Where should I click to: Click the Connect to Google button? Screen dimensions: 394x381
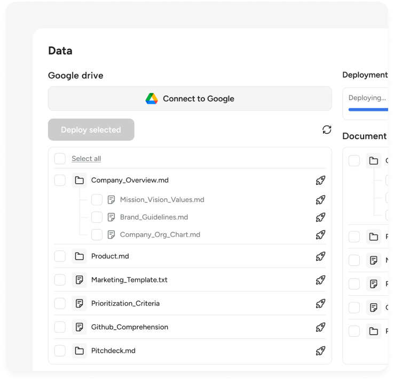[x=190, y=99]
